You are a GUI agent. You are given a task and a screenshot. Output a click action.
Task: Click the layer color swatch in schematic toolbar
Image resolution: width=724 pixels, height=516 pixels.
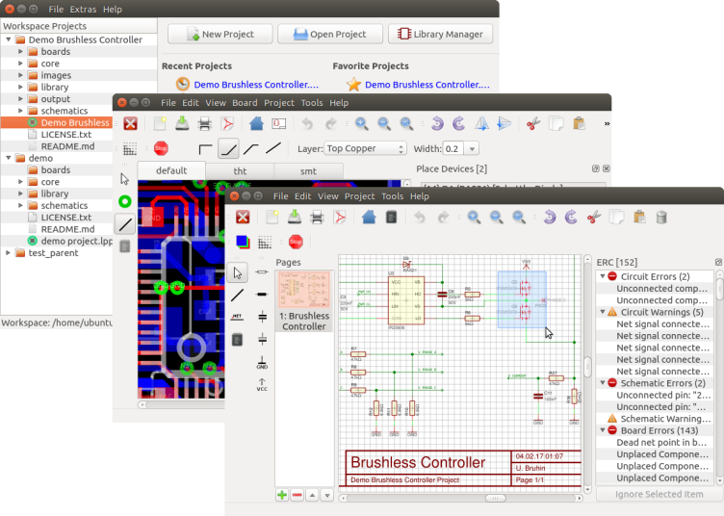click(x=243, y=242)
